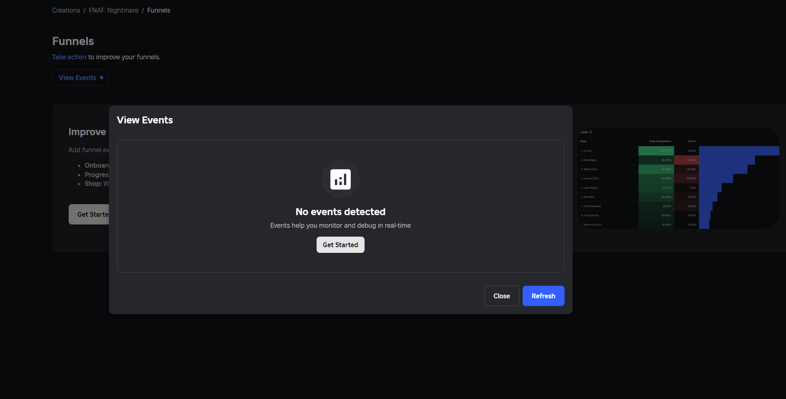Click the bar chart icon above No events detected

coord(340,179)
